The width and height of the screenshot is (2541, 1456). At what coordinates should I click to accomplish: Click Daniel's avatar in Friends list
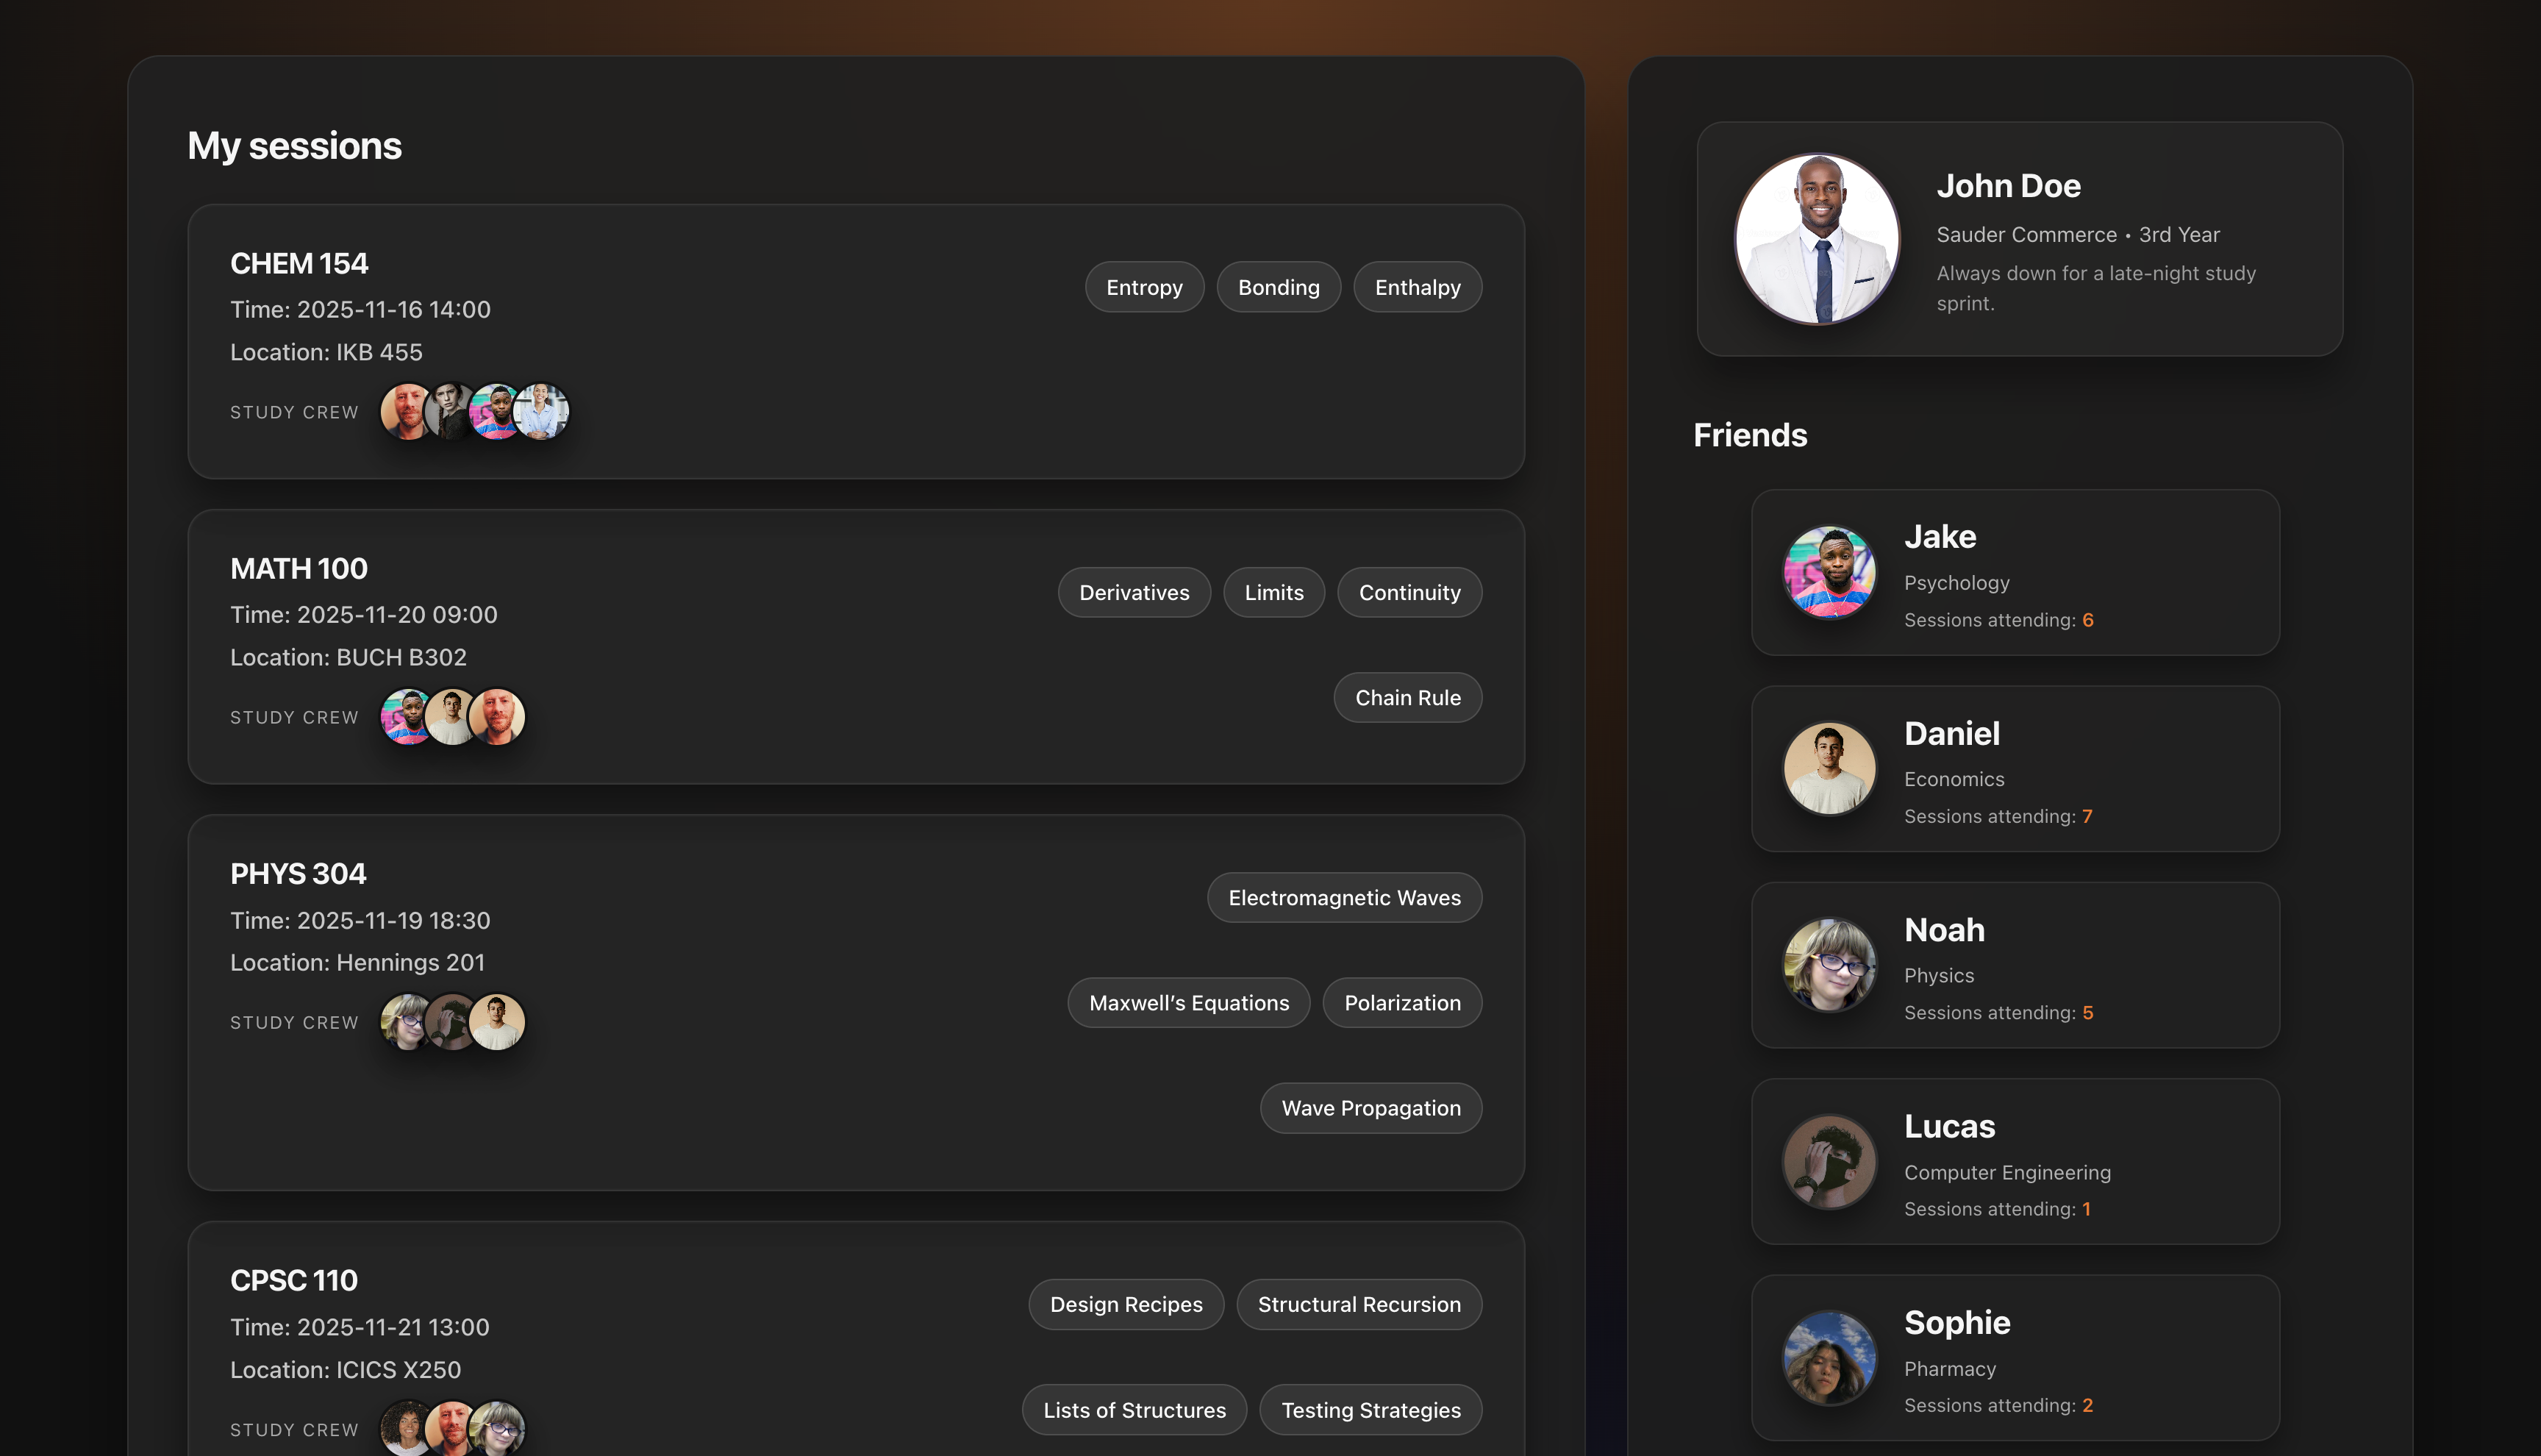[1829, 768]
